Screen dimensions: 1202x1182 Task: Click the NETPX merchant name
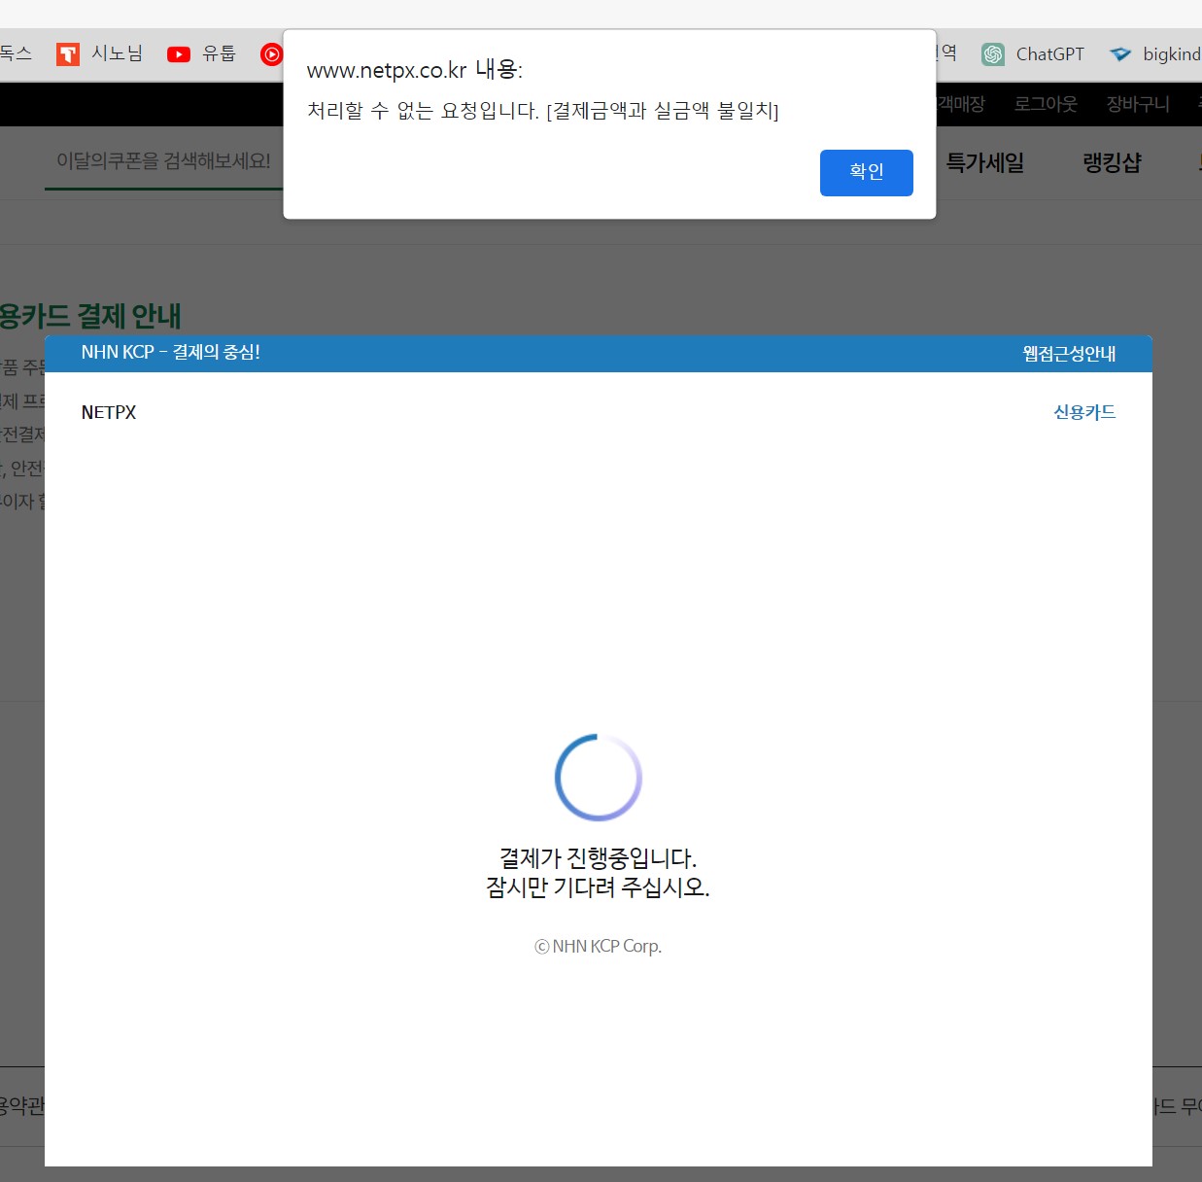(x=109, y=412)
